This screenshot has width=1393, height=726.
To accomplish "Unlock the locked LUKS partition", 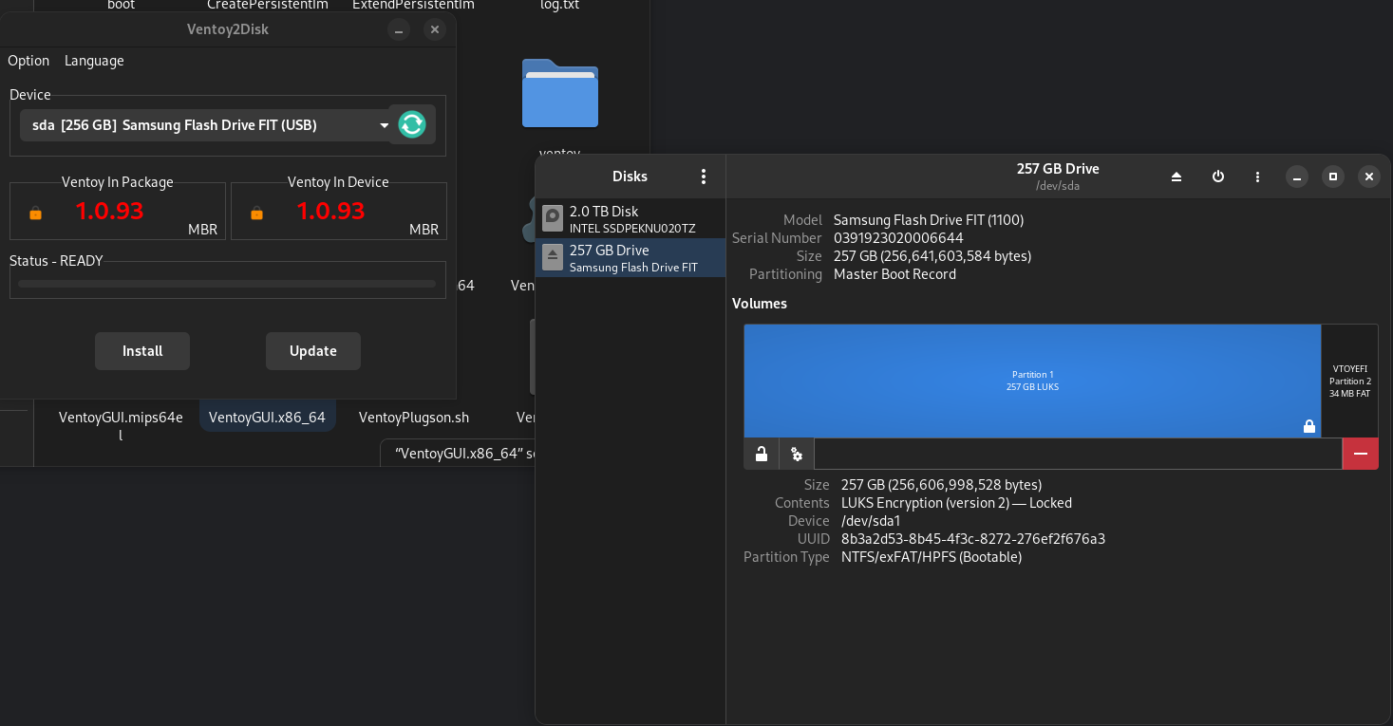I will click(761, 454).
